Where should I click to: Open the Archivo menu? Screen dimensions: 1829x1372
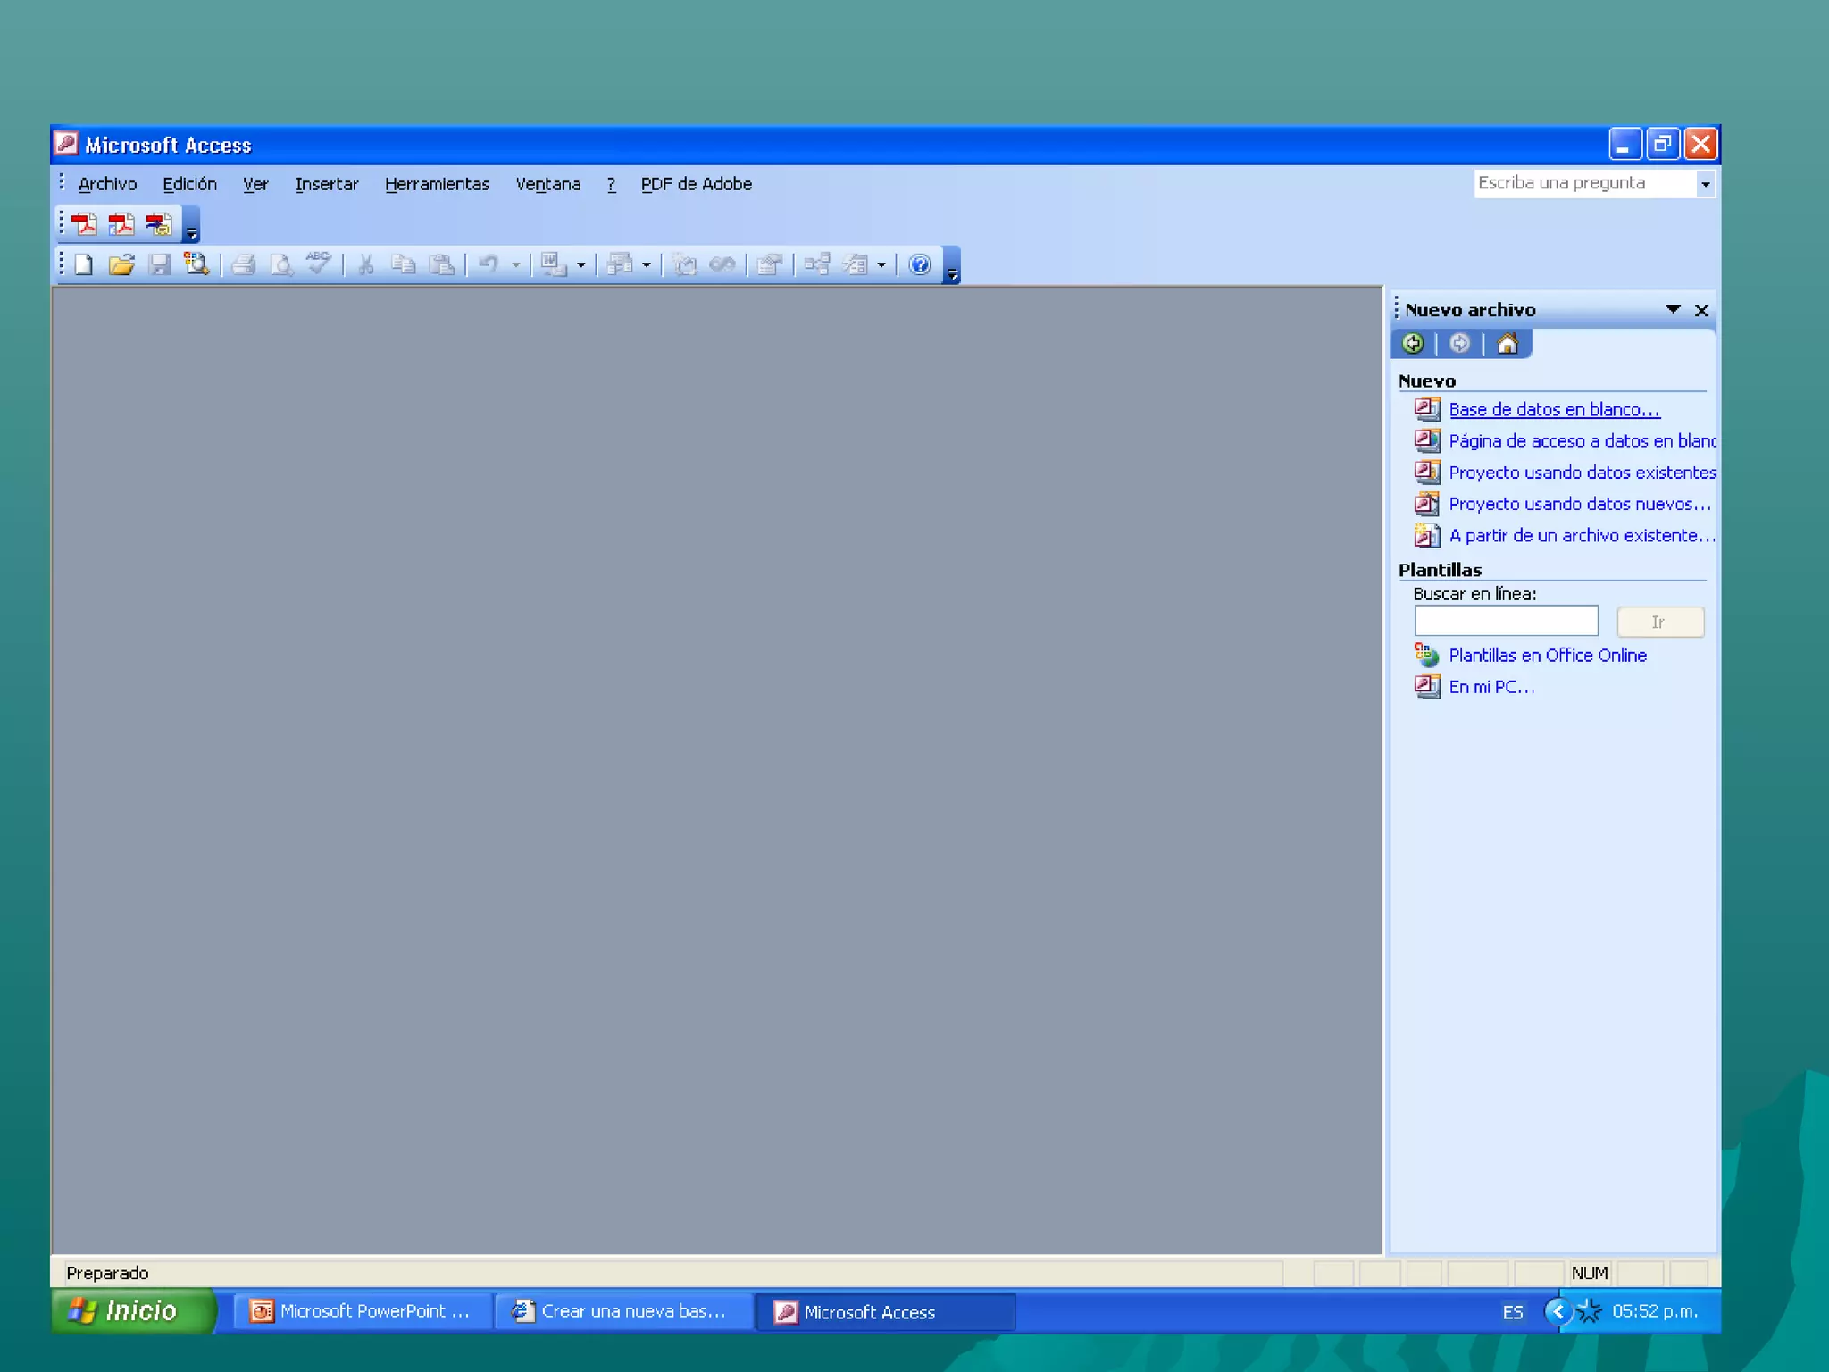[107, 184]
